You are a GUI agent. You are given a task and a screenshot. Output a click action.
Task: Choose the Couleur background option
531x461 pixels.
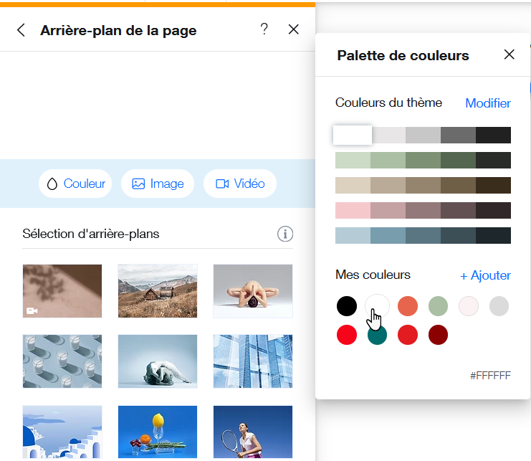point(75,184)
